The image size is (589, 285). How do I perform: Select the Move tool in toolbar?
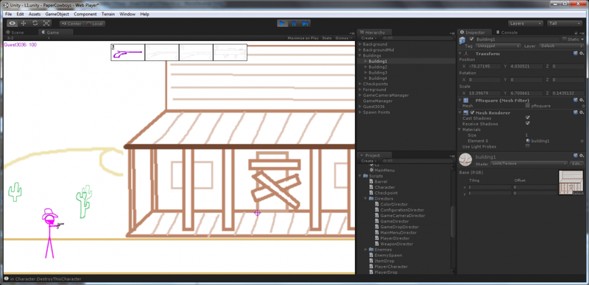point(24,24)
